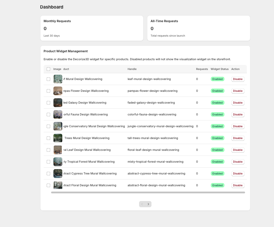Click the horizontal scrollbar below the table

(148, 192)
